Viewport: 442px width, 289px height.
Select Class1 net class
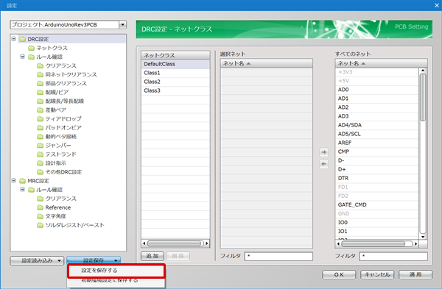(x=175, y=73)
